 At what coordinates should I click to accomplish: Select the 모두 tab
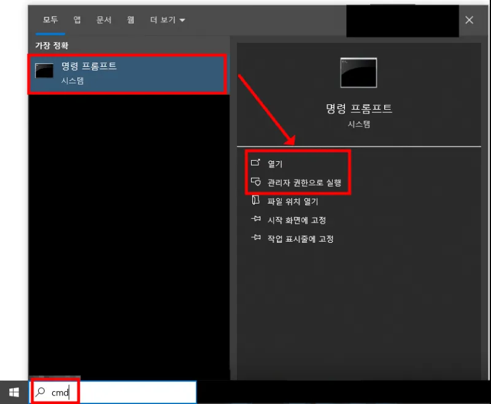tap(50, 20)
